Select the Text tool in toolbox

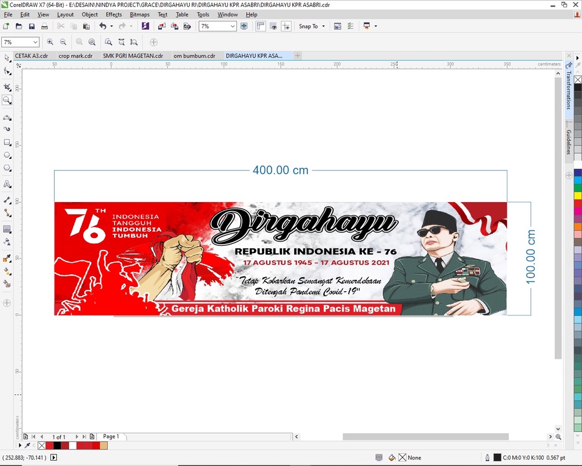pyautogui.click(x=7, y=184)
